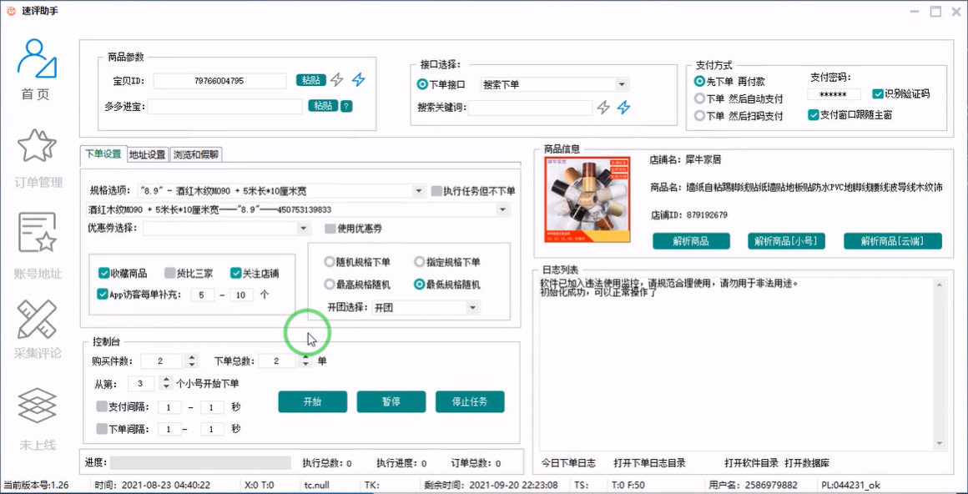Click the 宝贝ID input field
The height and width of the screenshot is (494, 968).
pyautogui.click(x=219, y=81)
